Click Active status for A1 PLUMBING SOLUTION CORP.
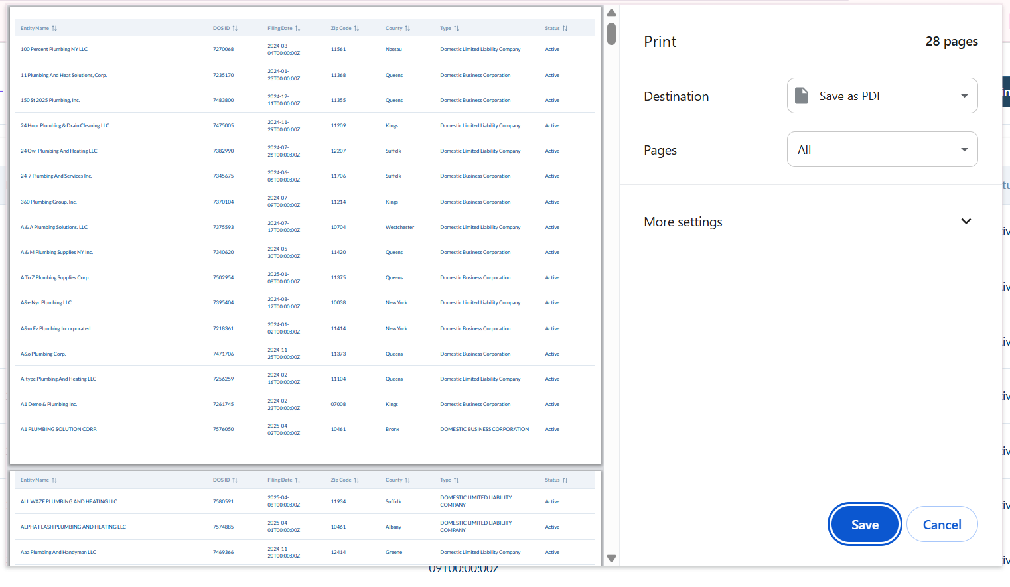 point(552,429)
